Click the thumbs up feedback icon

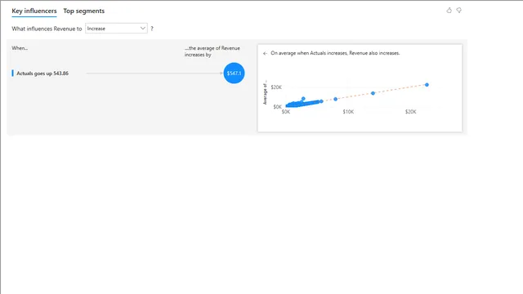pyautogui.click(x=449, y=11)
